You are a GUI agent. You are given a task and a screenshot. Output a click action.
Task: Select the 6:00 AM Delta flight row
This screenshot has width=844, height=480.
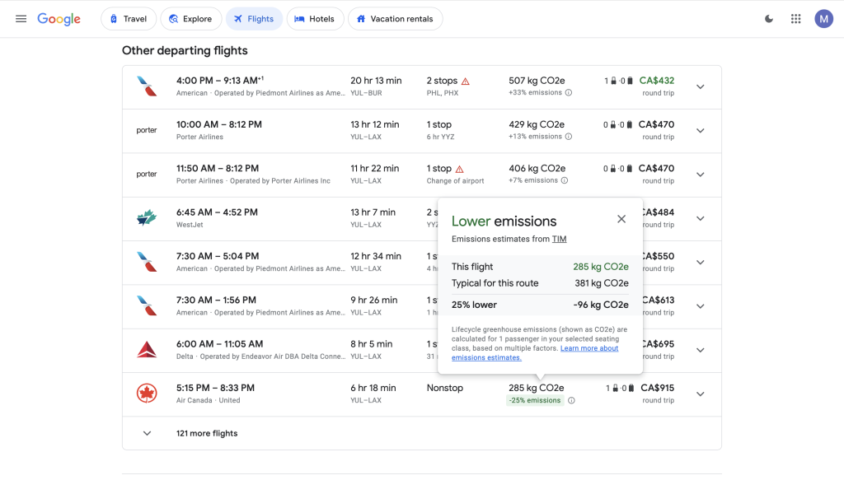click(x=264, y=350)
